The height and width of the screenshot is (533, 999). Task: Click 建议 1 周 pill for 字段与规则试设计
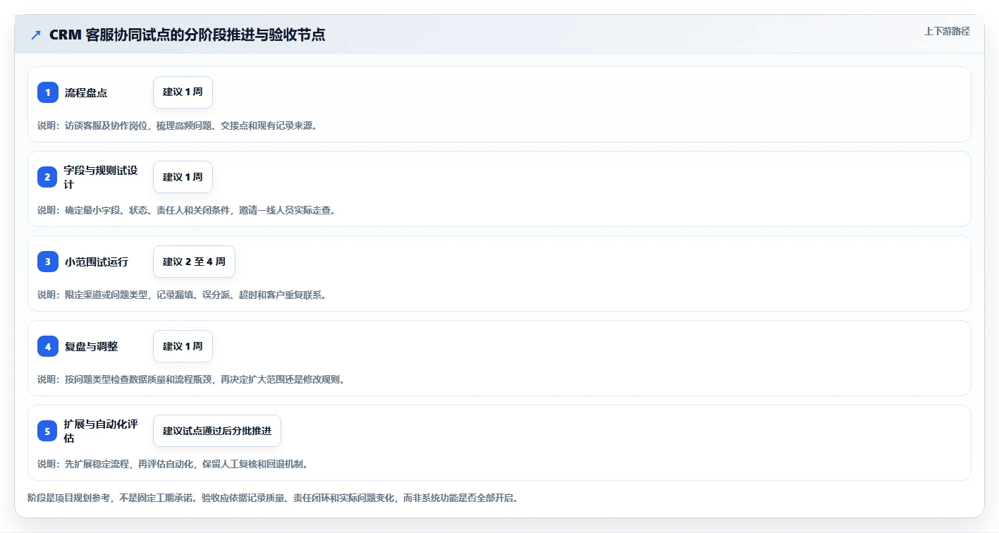183,177
